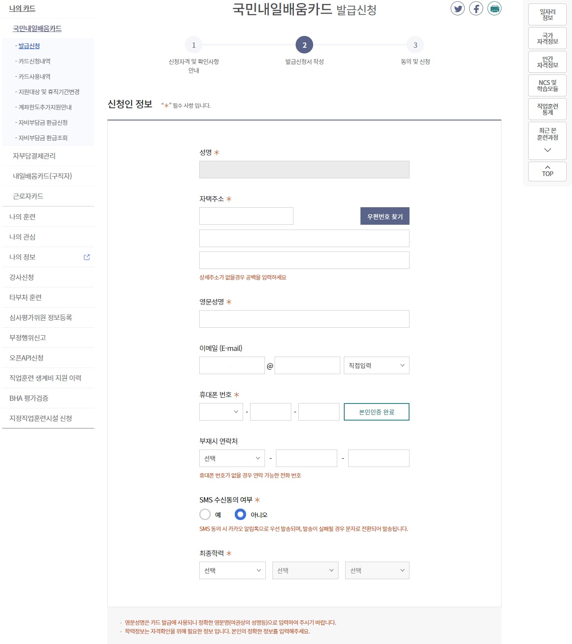Open 자비부담금 환급신청 link
This screenshot has height=644, width=572.
tap(43, 122)
